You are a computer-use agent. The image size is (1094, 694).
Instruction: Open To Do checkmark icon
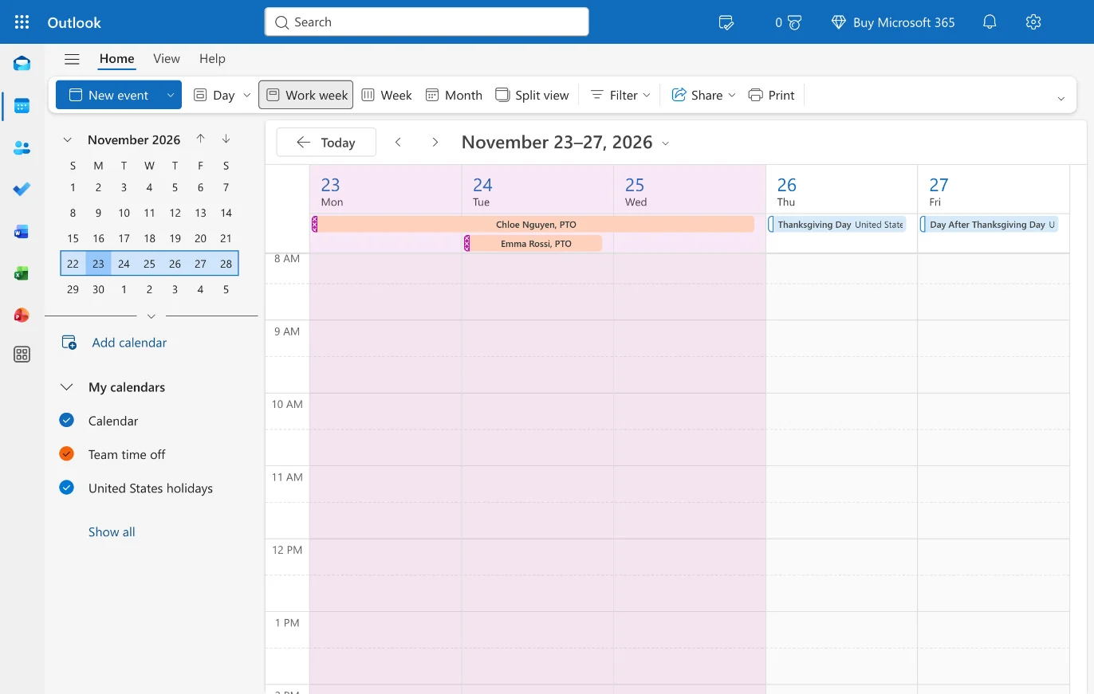coord(22,189)
